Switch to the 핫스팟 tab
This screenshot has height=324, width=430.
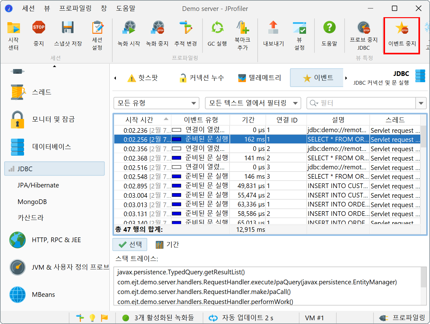tap(143, 78)
